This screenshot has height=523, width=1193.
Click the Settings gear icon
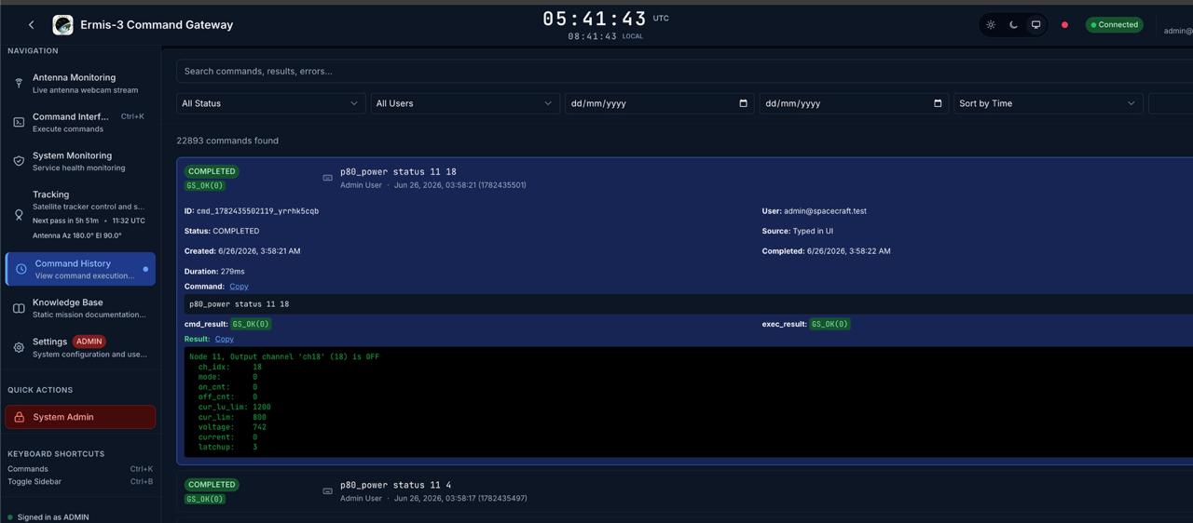pyautogui.click(x=19, y=347)
